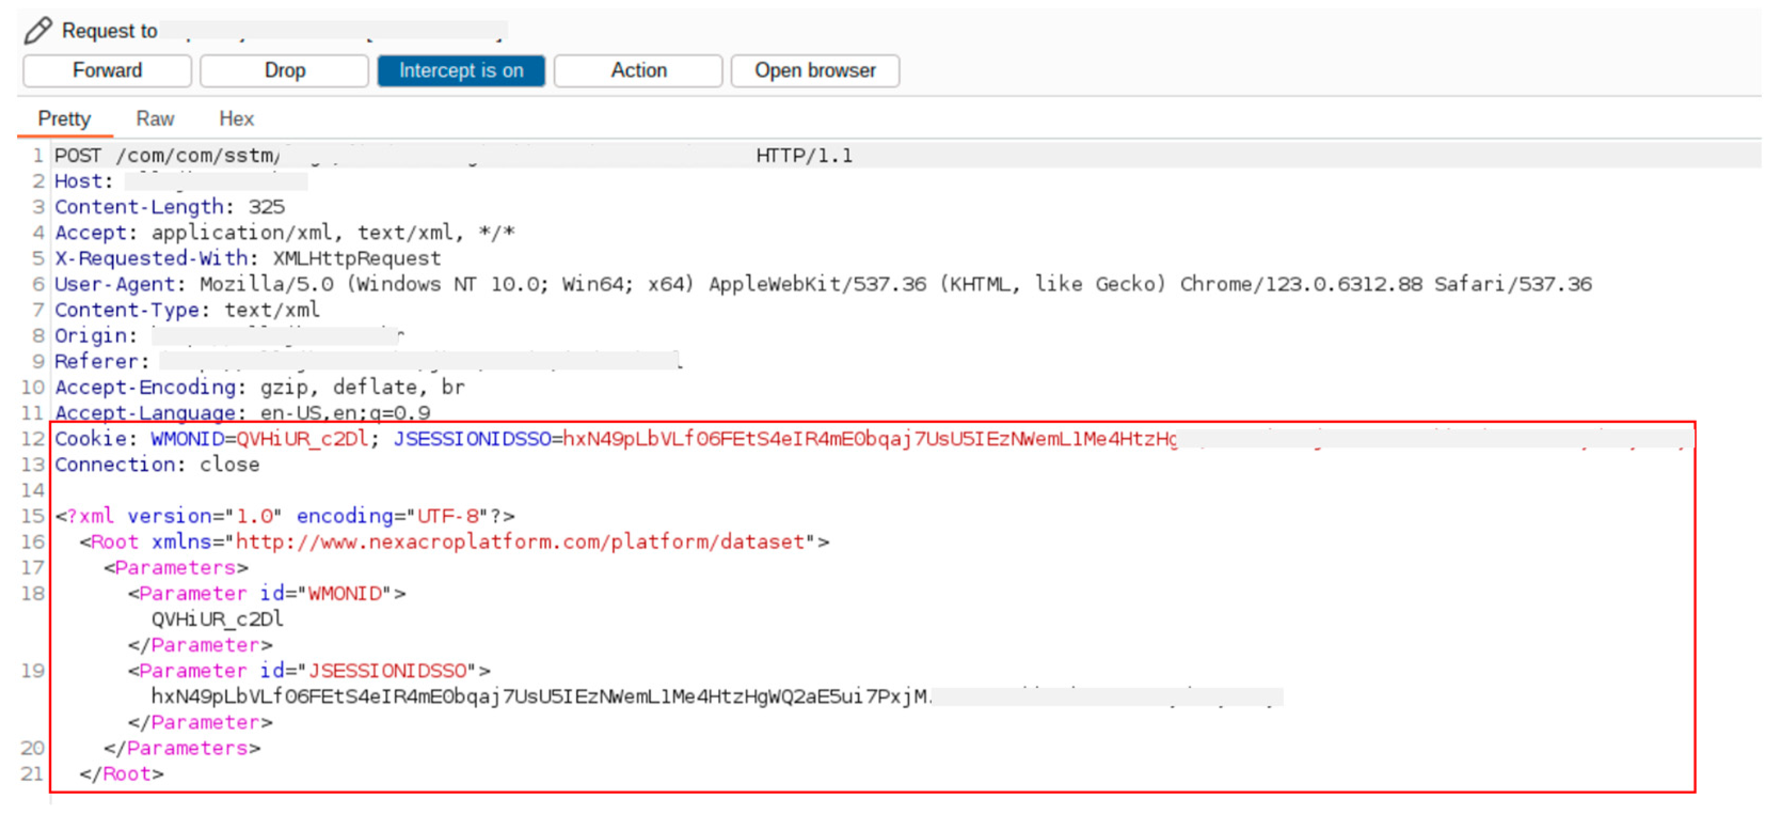The height and width of the screenshot is (815, 1774).
Task: Click the closing Root tag on line 21
Action: pos(121,774)
